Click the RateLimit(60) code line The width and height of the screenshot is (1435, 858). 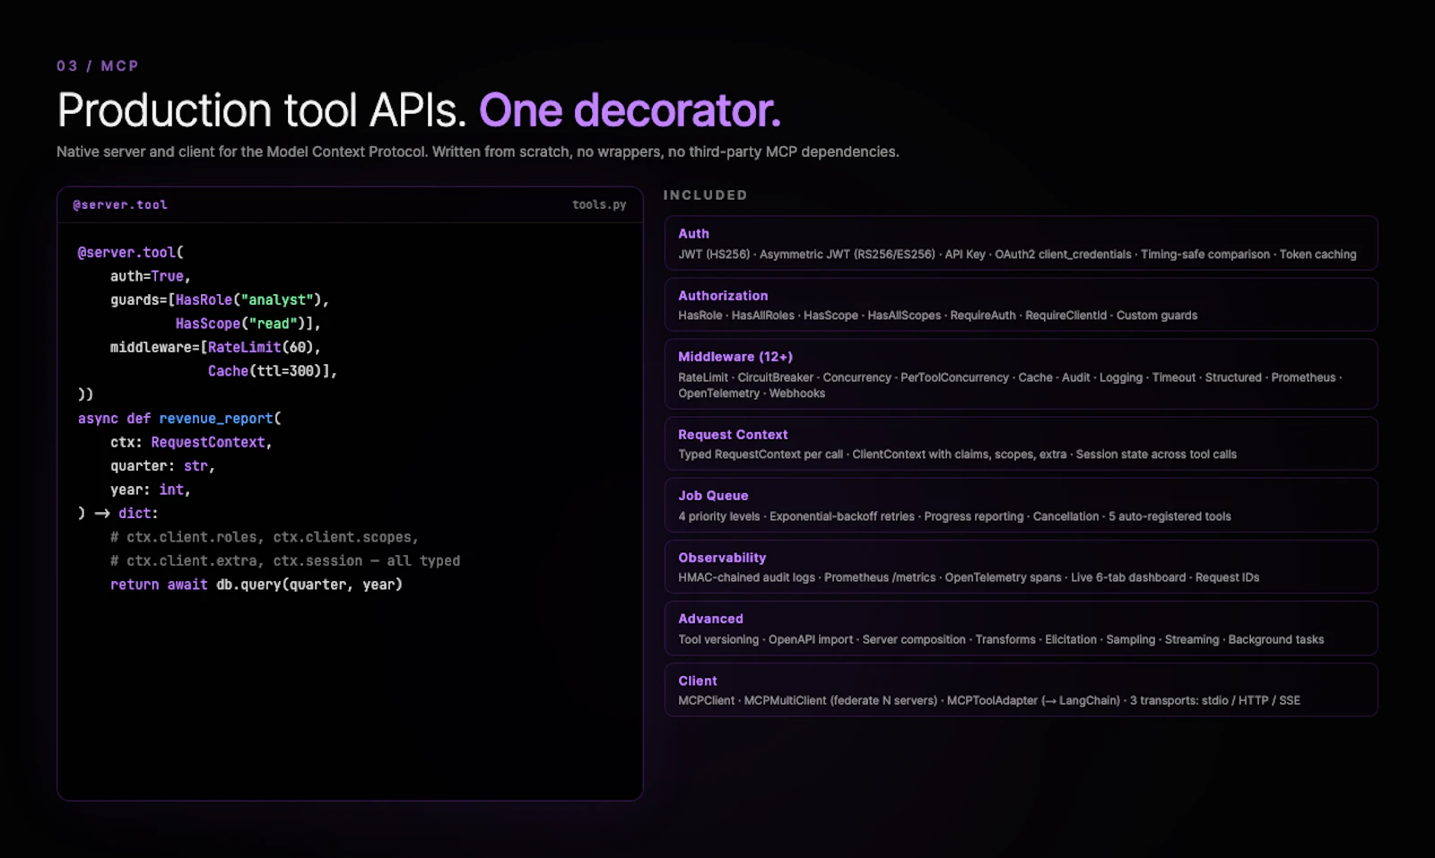pyautogui.click(x=215, y=347)
